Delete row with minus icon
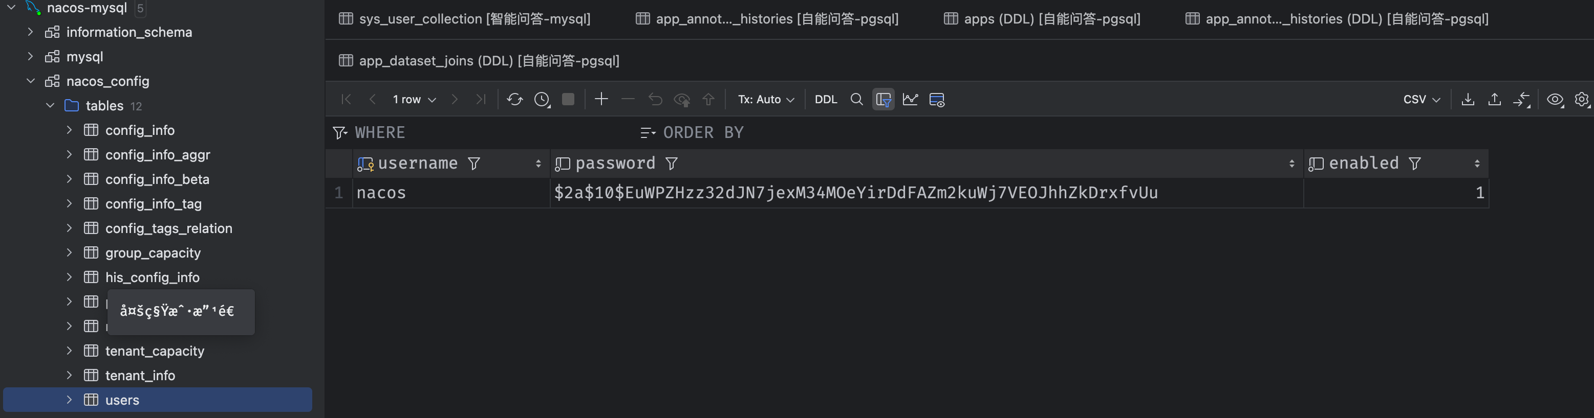 [x=628, y=99]
